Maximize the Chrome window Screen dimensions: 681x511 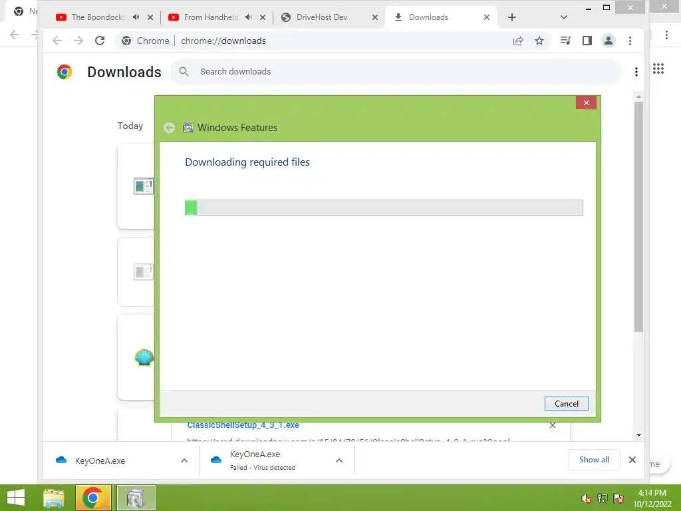pos(607,7)
